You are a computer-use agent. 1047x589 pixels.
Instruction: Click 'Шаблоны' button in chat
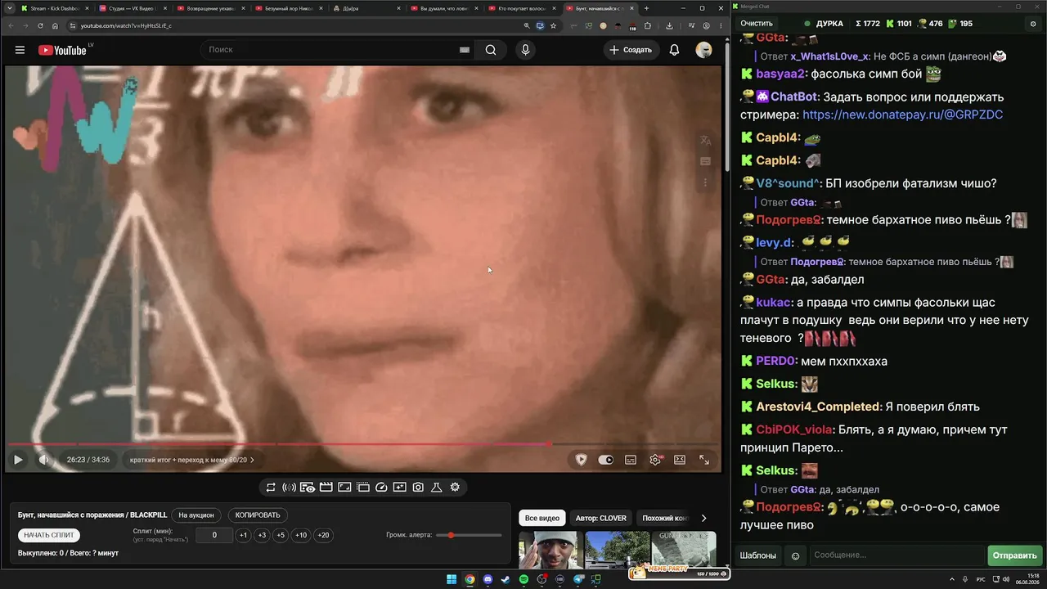758,555
